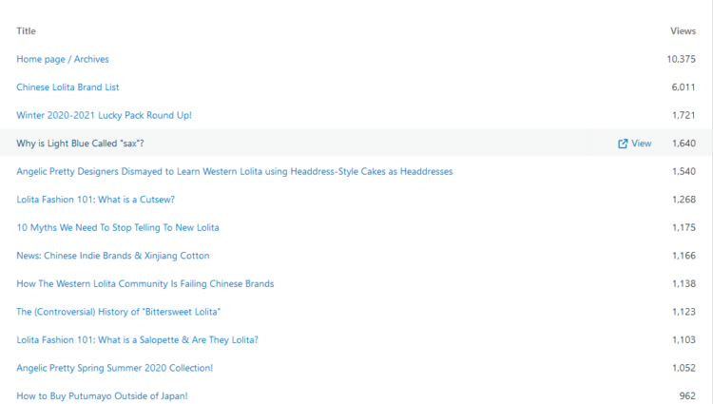Select the Salopette Lolita Fashion 101 post
Viewport: 713px width, 404px height.
[x=137, y=339]
